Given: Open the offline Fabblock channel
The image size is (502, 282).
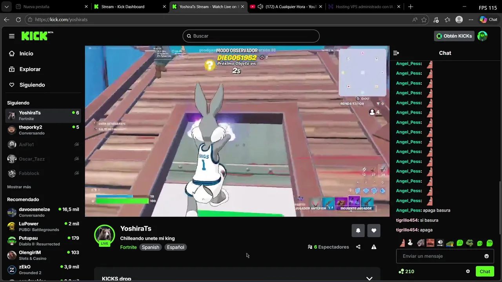Looking at the screenshot, I should [43, 173].
